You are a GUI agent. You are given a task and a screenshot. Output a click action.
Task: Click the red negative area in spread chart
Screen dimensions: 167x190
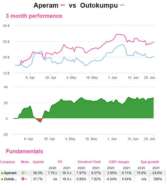40,120
